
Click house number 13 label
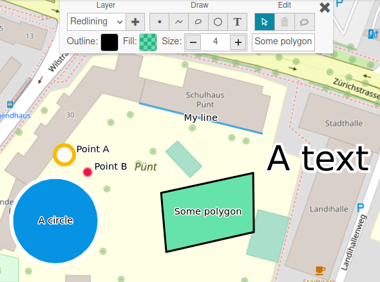click(x=30, y=36)
